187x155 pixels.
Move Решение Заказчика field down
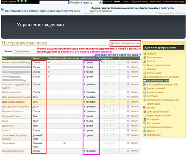(x=110, y=111)
